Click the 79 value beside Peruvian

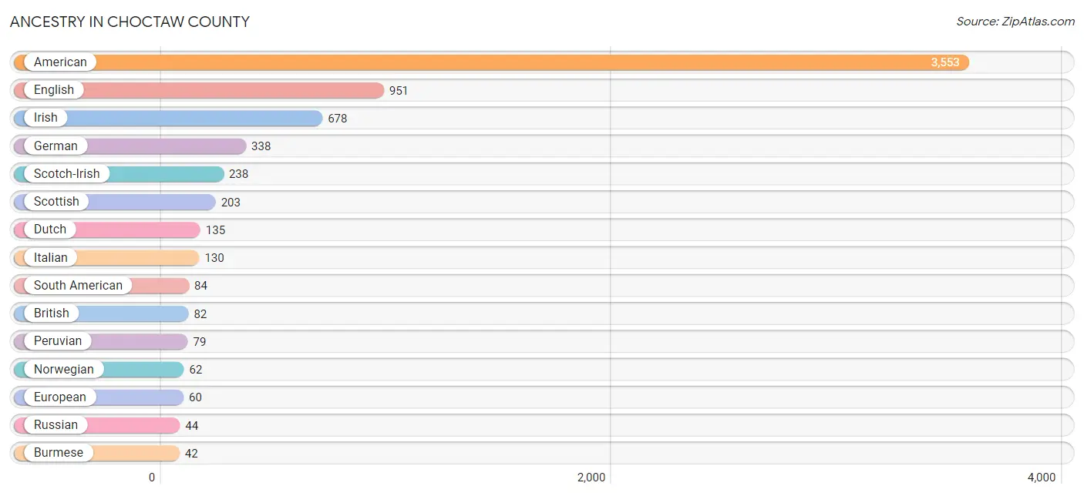pyautogui.click(x=200, y=342)
